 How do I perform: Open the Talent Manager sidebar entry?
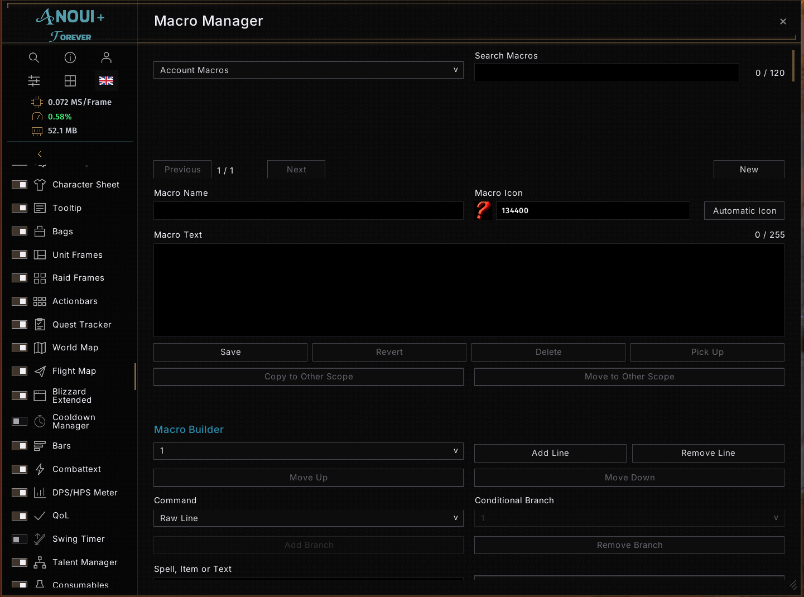85,562
